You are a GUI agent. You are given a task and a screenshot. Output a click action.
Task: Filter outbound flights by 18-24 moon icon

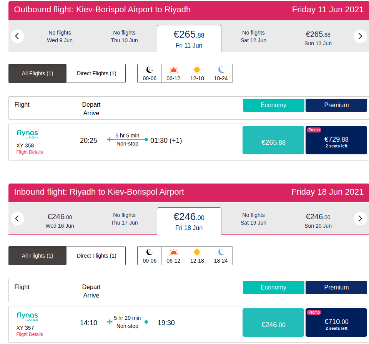coord(221,73)
